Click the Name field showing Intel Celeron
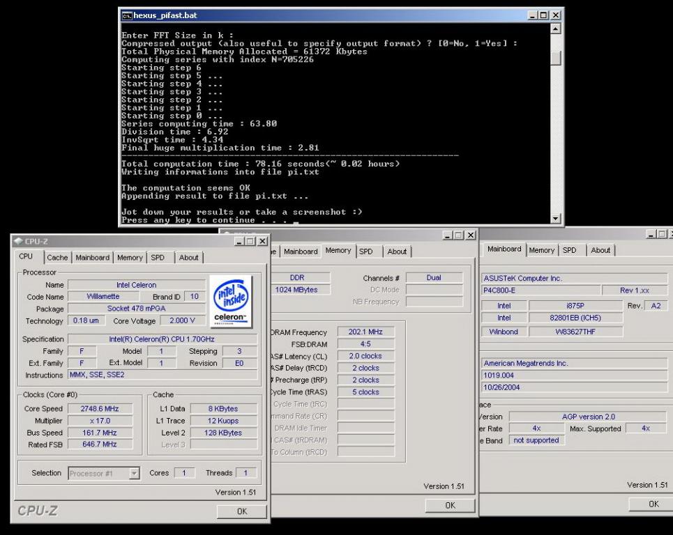 point(137,285)
